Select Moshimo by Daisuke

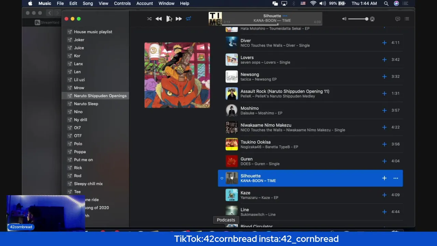(x=310, y=110)
